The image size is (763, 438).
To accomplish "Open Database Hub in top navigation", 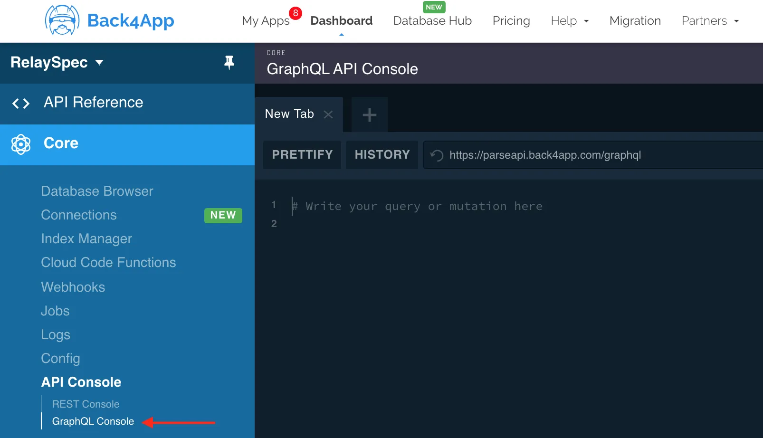I will point(432,21).
